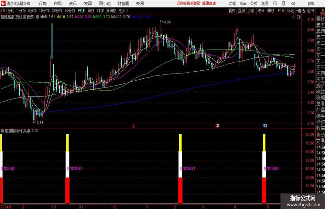Click the 福建高速 stock name in title bar
Screen dimensions: 325x209
pyautogui.click(x=209, y=3)
